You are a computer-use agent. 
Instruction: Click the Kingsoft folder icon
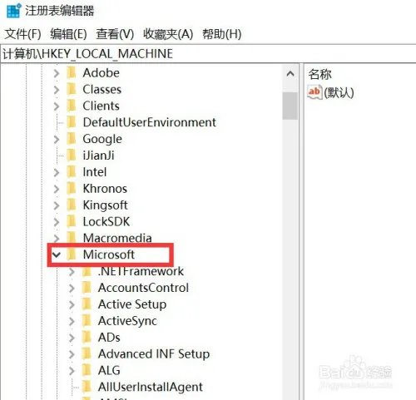tap(72, 205)
